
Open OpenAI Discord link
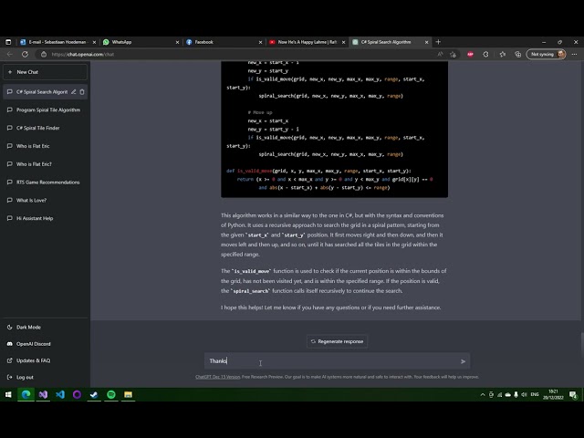point(45,344)
